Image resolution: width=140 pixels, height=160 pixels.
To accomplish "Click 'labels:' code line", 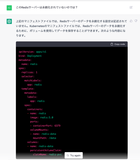I will (32, 97).
